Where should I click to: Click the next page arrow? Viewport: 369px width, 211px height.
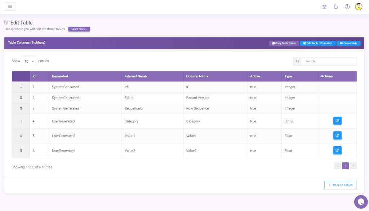(x=354, y=166)
